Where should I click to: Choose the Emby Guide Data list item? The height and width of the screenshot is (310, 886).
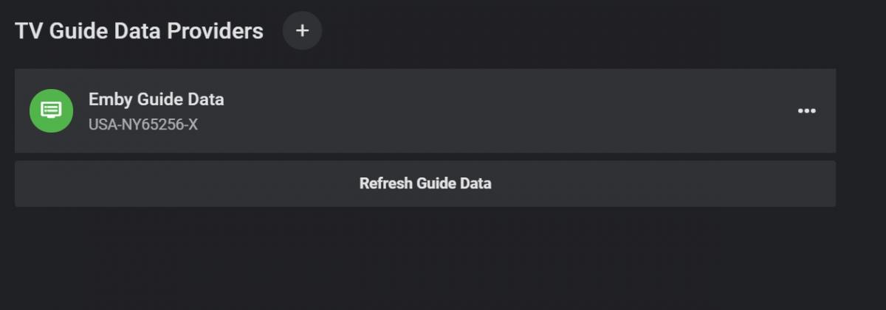click(443, 110)
